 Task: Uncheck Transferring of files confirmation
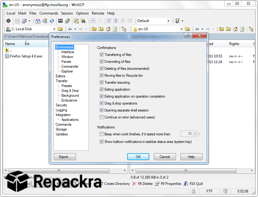coord(101,54)
